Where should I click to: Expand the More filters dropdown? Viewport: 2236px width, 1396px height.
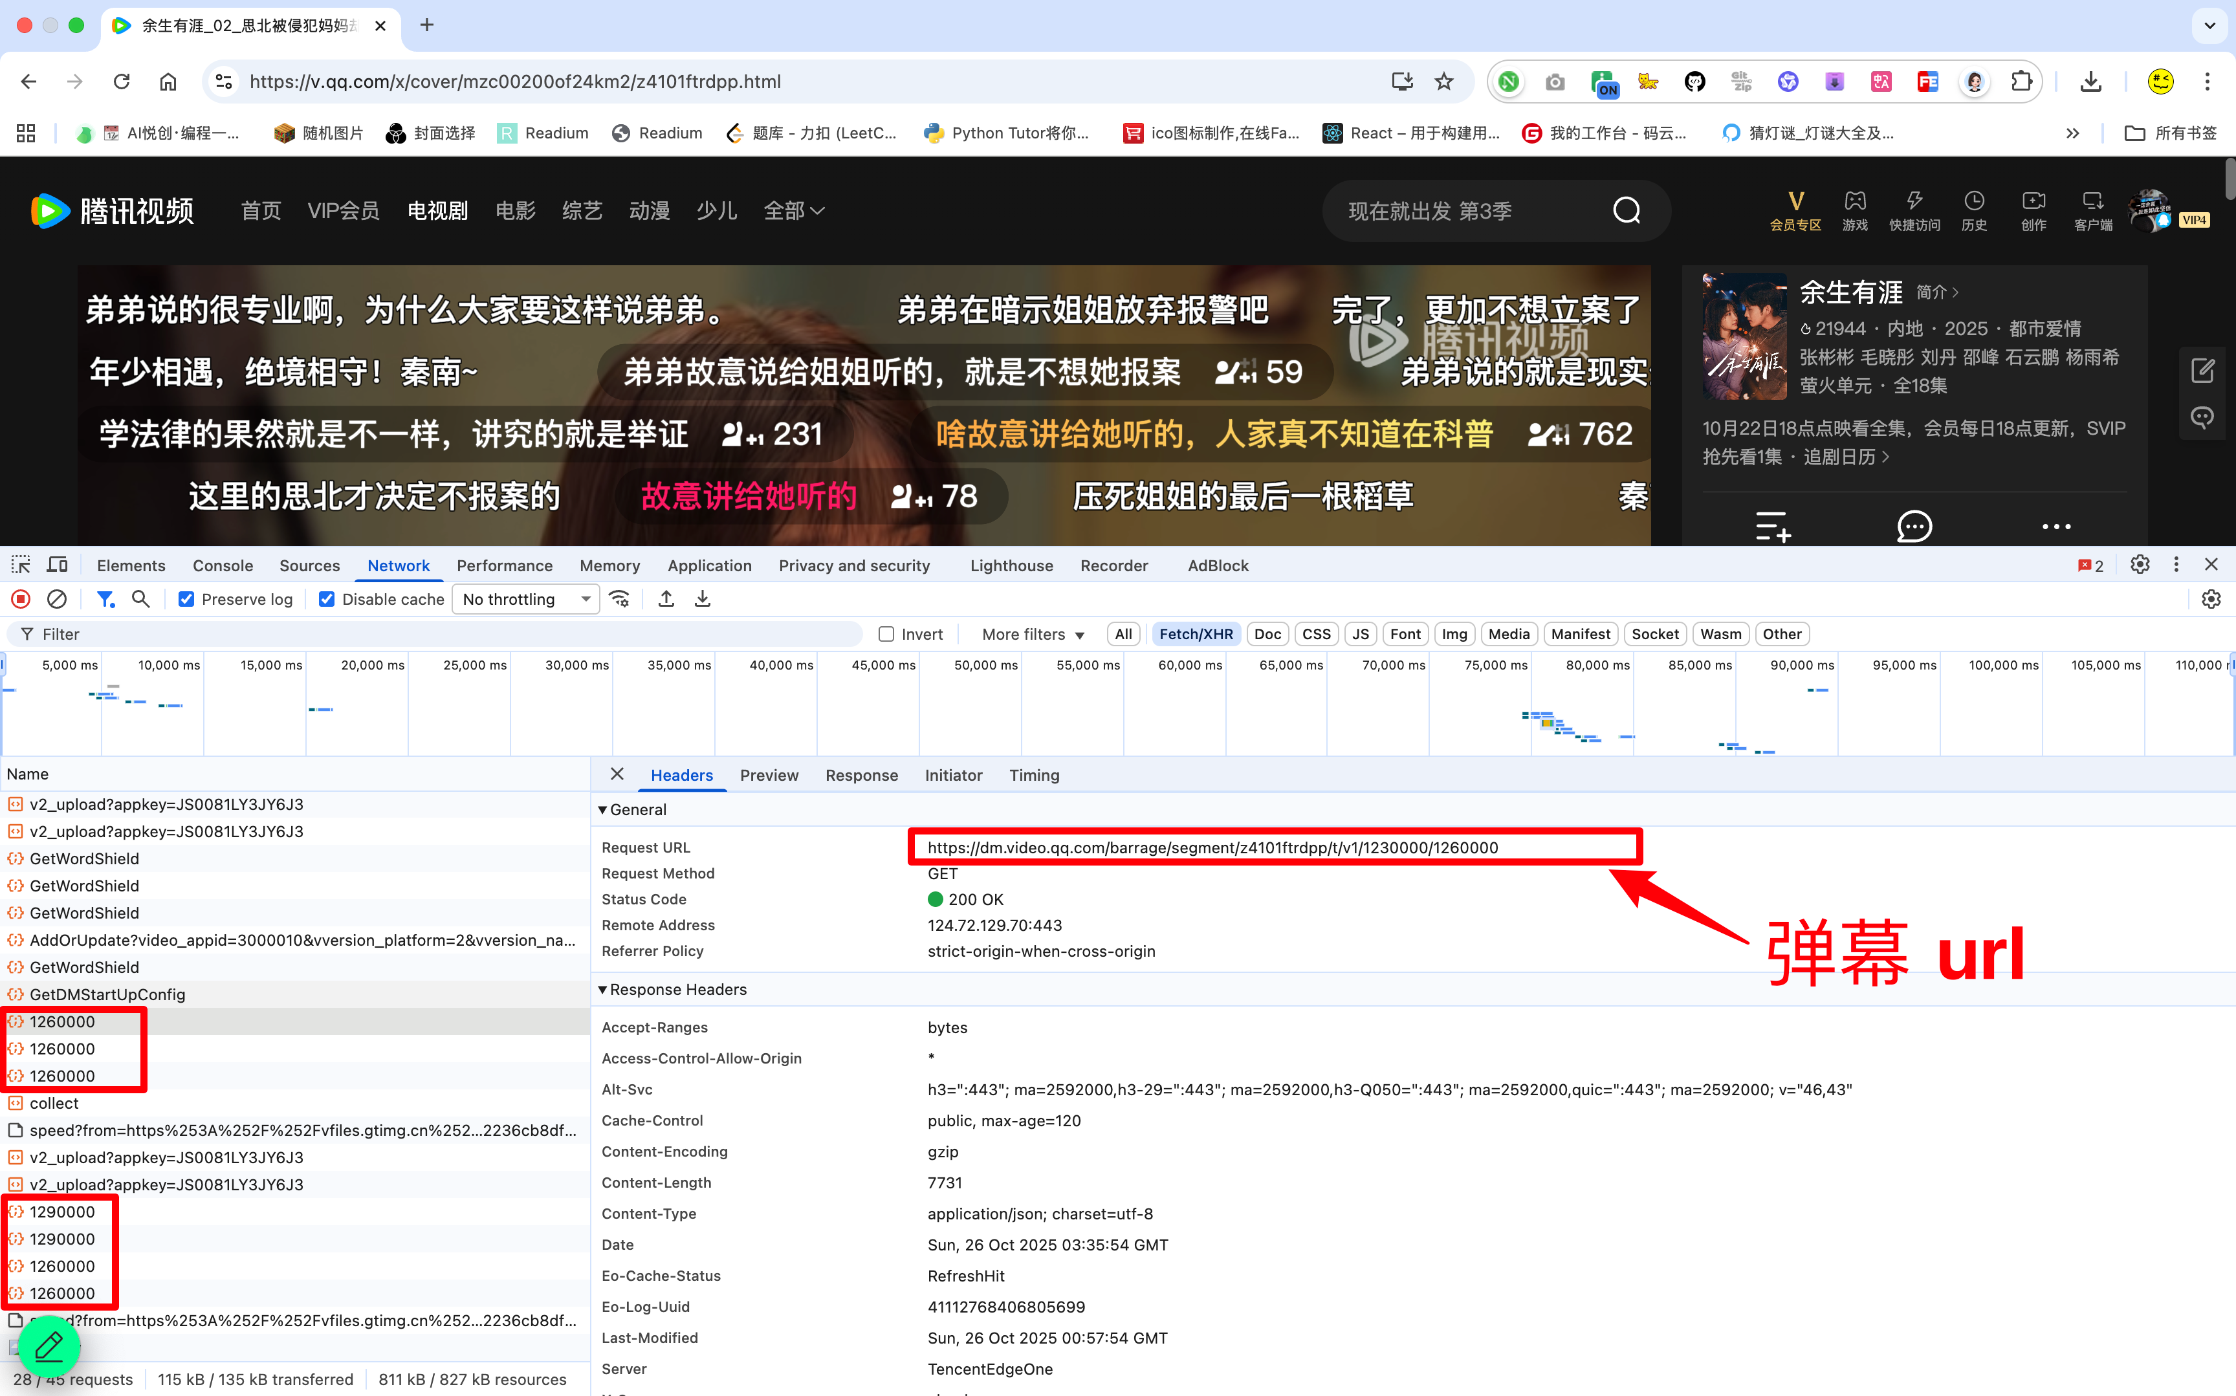(x=1033, y=635)
